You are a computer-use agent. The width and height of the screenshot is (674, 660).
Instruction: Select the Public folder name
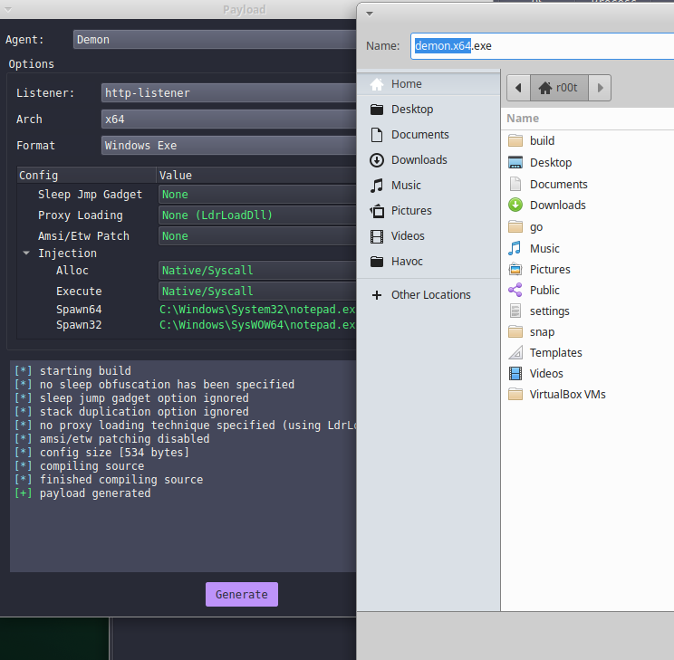click(x=544, y=290)
